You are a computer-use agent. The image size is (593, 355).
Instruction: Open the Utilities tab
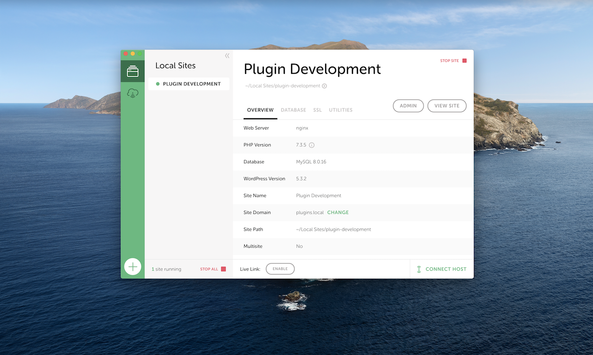click(x=340, y=110)
